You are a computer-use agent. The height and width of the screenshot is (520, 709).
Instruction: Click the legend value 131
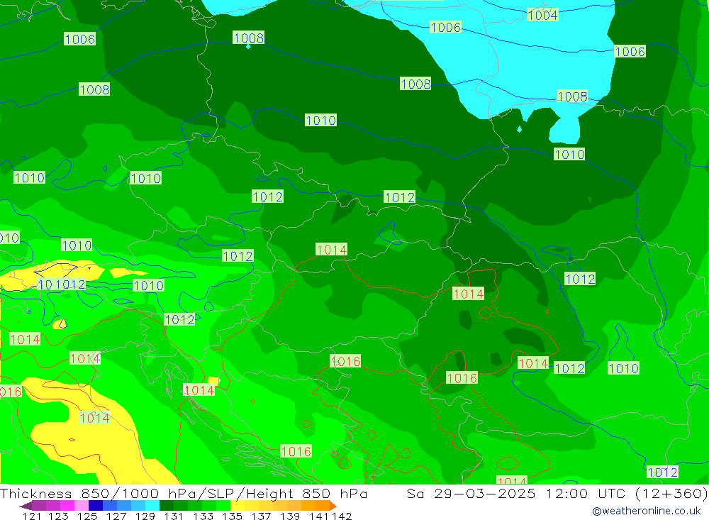pyautogui.click(x=174, y=516)
